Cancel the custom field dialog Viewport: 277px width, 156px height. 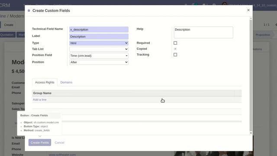click(x=60, y=143)
